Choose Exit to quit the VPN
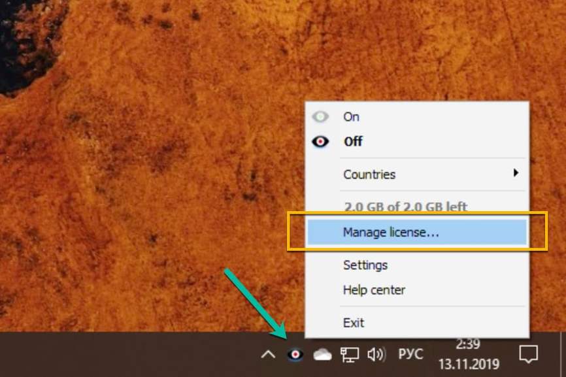The image size is (566, 377). click(417, 323)
